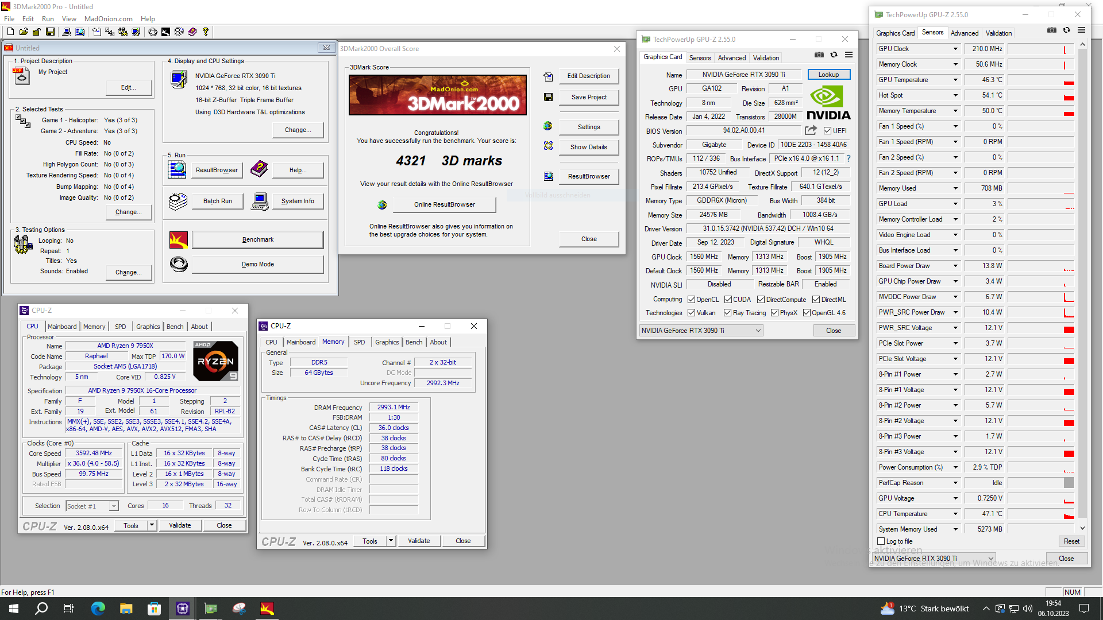Click the Online ResultBrowser button
1103x620 pixels.
pyautogui.click(x=445, y=204)
